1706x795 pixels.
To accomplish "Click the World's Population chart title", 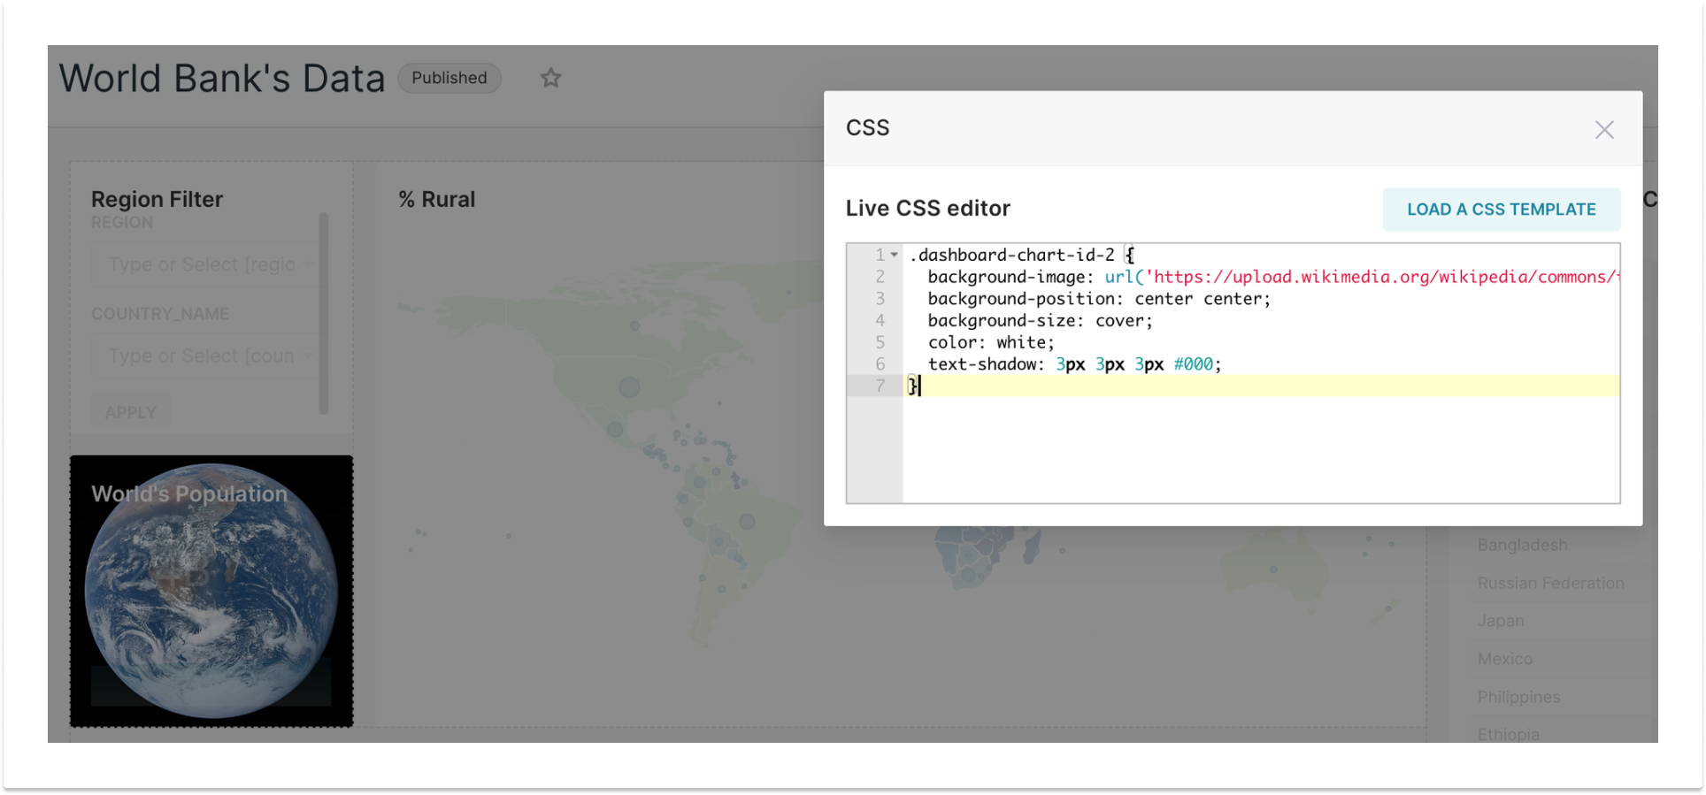I will click(x=189, y=493).
